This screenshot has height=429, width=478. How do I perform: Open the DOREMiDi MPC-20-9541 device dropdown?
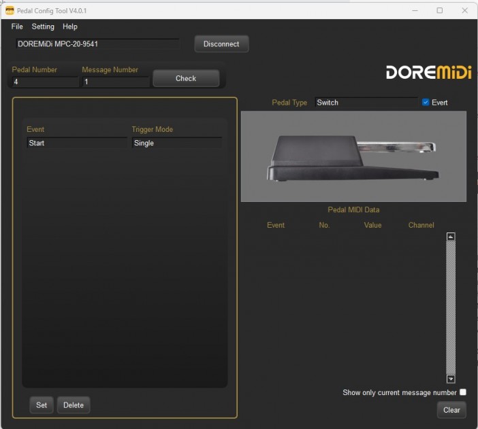click(x=97, y=44)
